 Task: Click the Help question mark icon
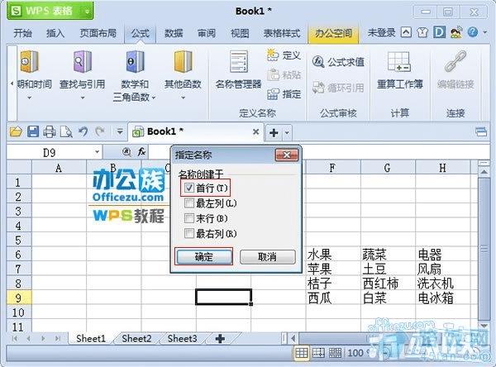pos(473,32)
